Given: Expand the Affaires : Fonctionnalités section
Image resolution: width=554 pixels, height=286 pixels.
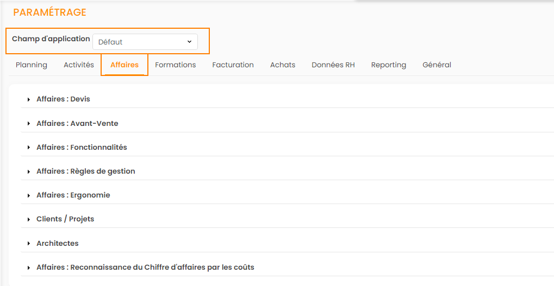Looking at the screenshot, I should 82,147.
